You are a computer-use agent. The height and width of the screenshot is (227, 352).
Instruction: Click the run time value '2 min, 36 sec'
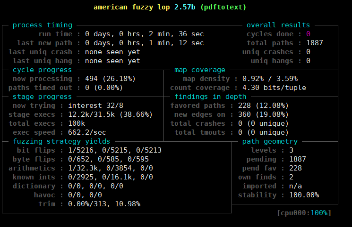click(x=176, y=34)
